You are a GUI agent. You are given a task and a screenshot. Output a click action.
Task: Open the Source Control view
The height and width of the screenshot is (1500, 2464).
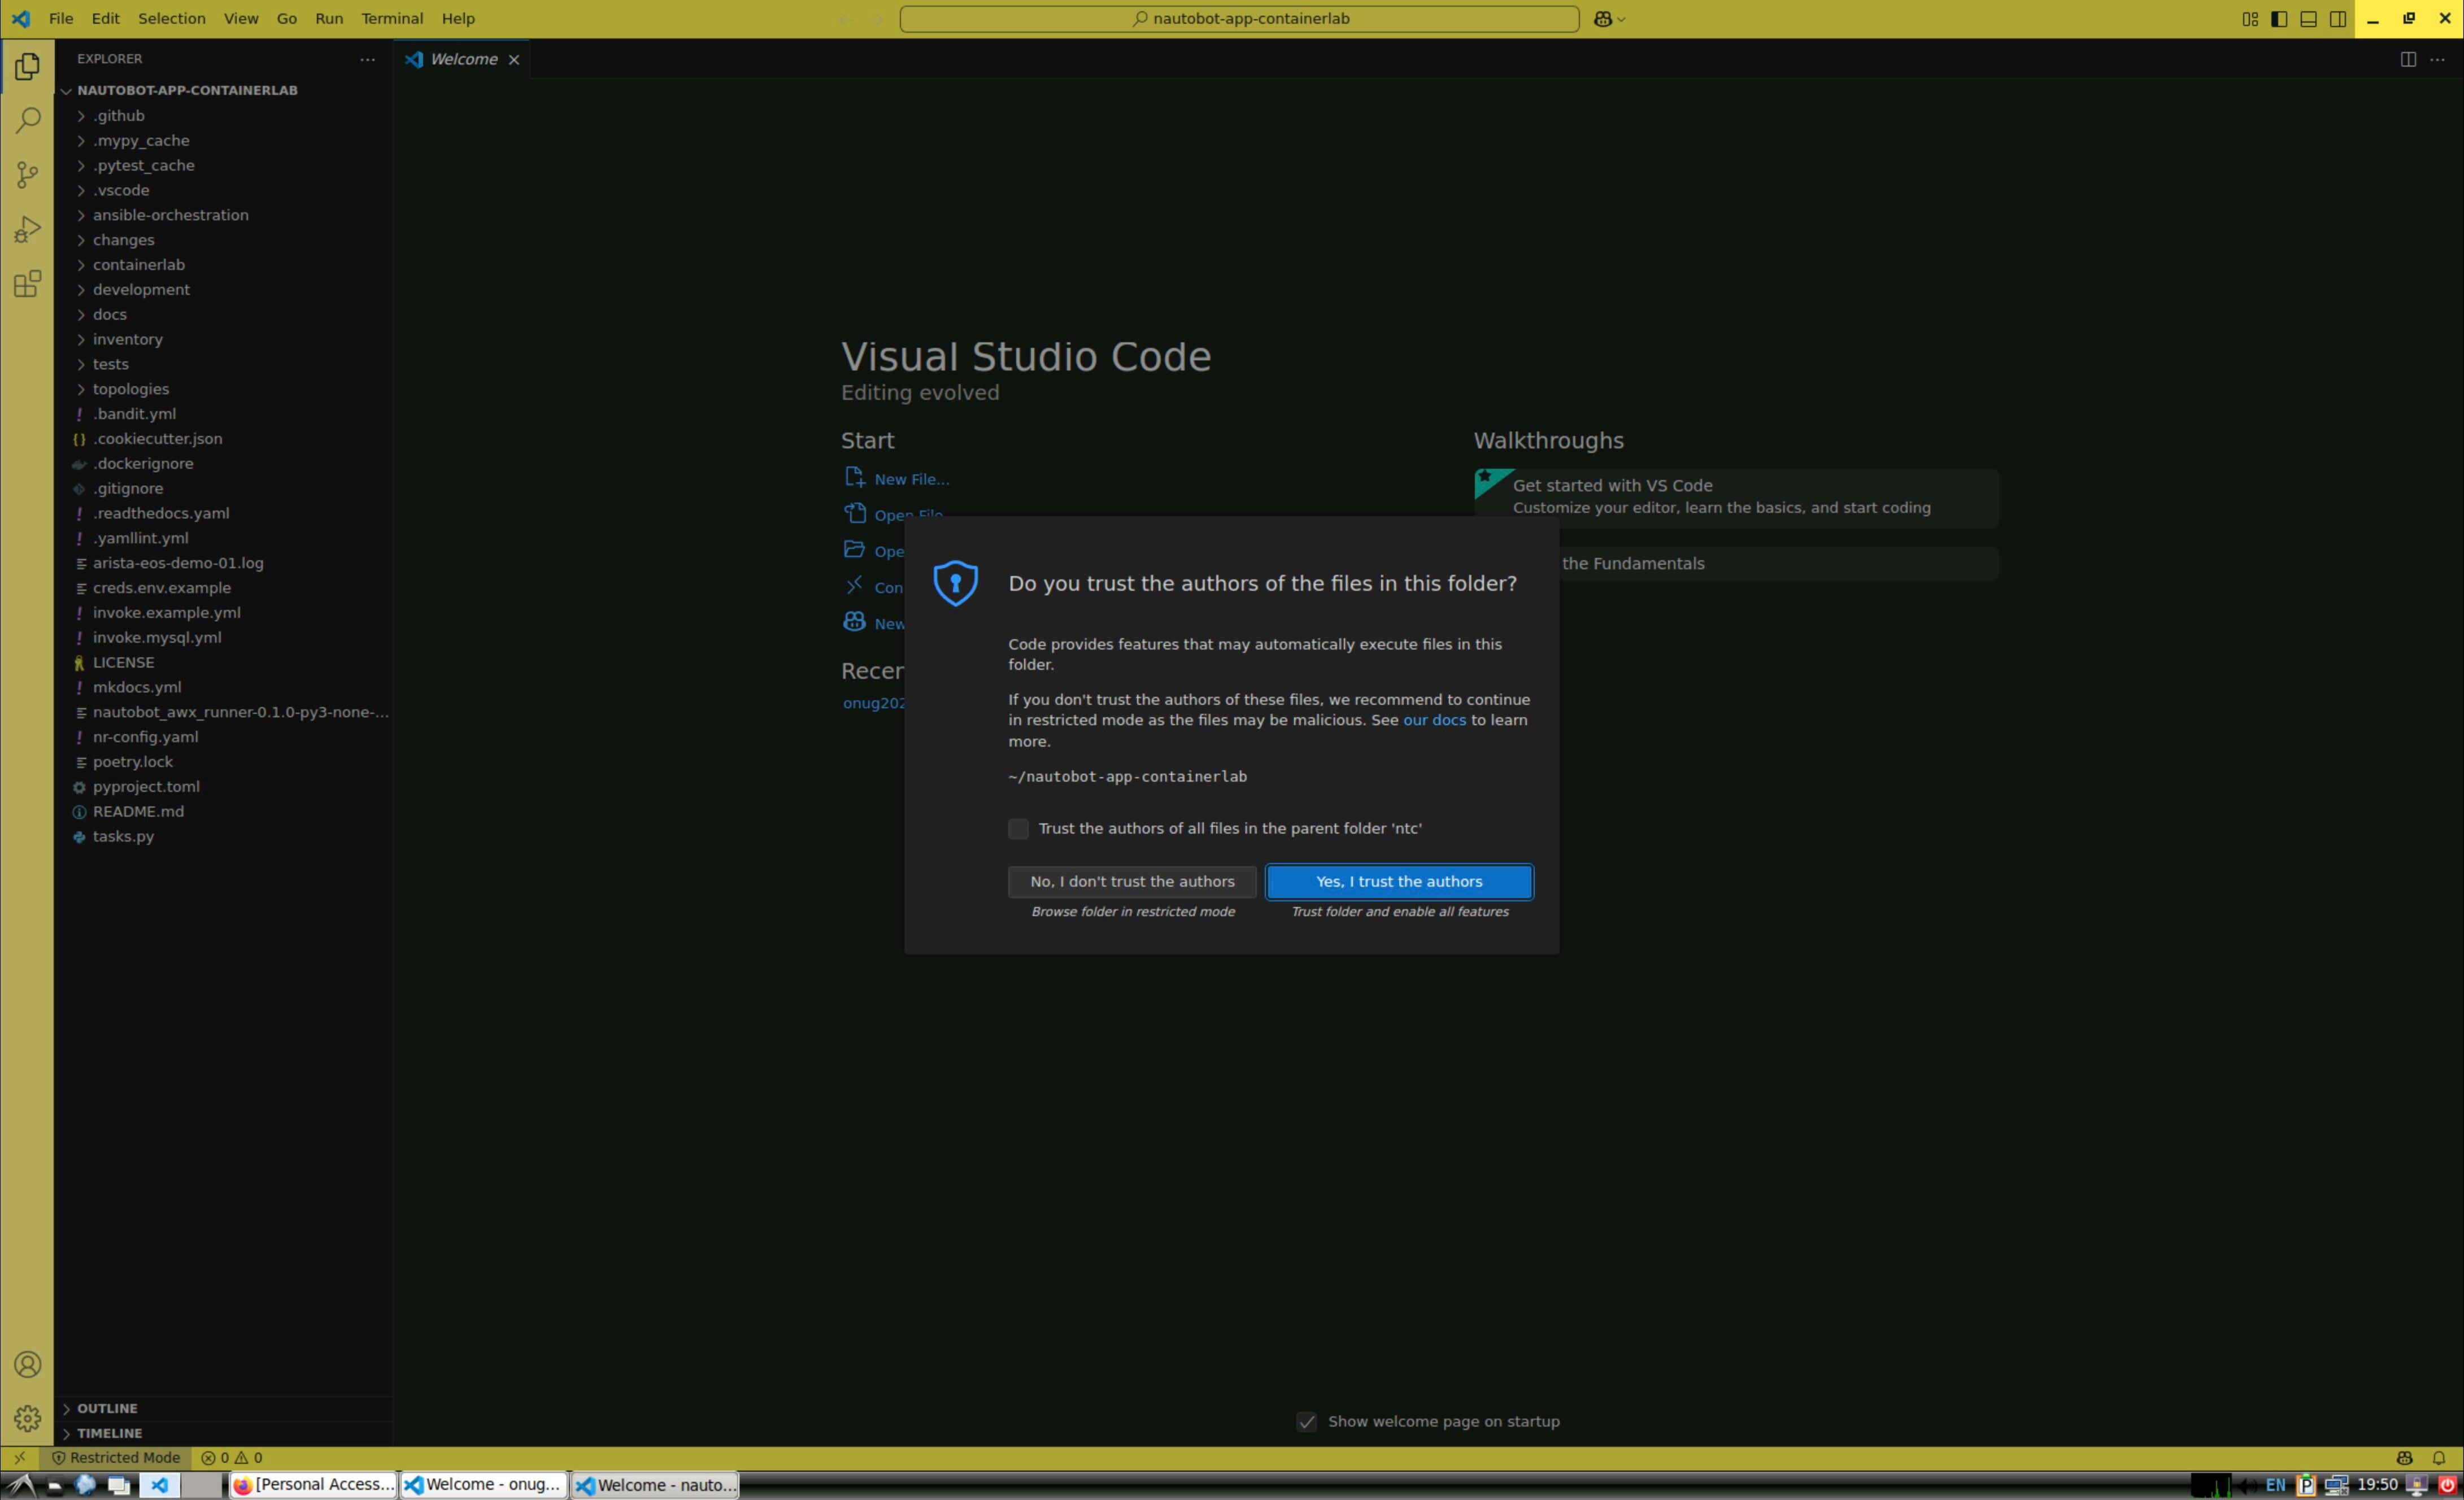[x=27, y=175]
